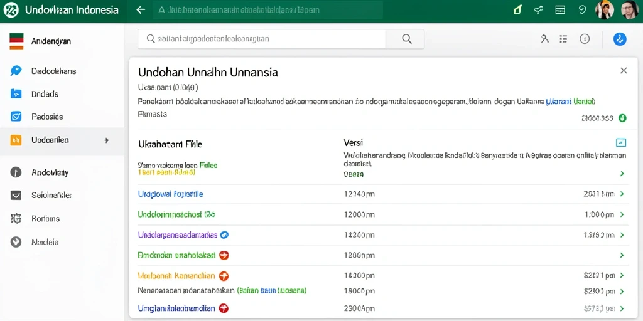Viewport: 643px width, 321px height.
Task: Click the envelope icon beside Saioinefides
Action: click(16, 196)
